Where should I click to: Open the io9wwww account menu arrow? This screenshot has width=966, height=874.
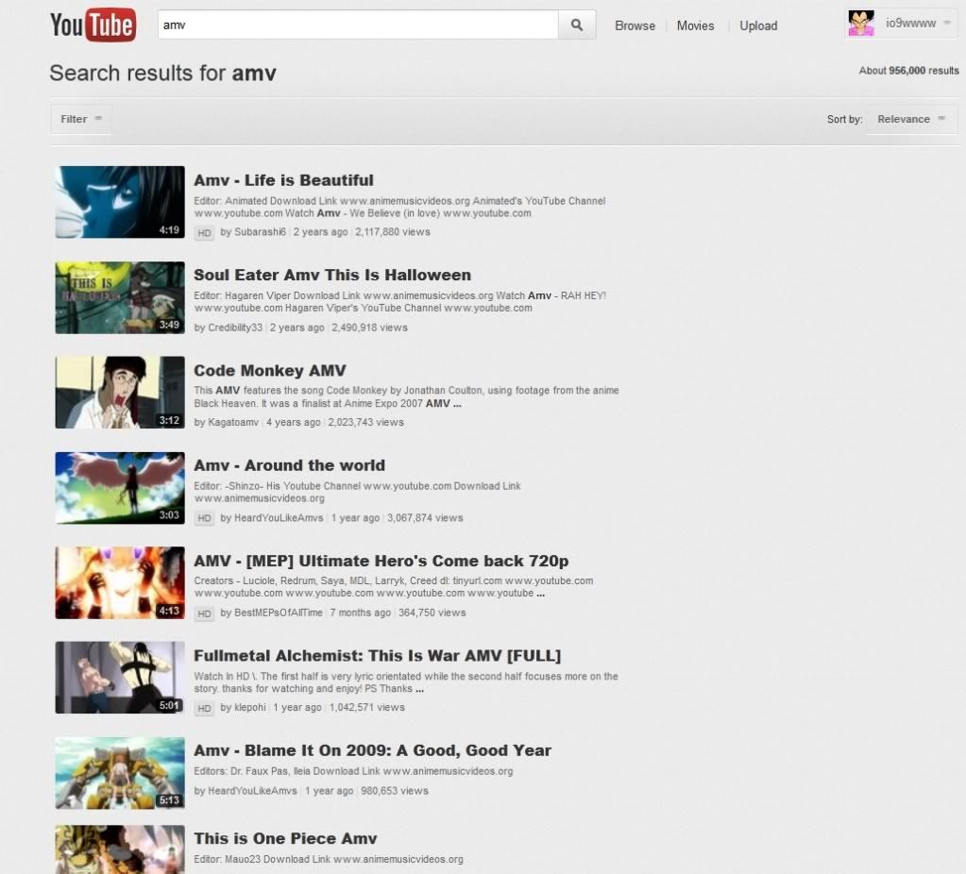947,23
